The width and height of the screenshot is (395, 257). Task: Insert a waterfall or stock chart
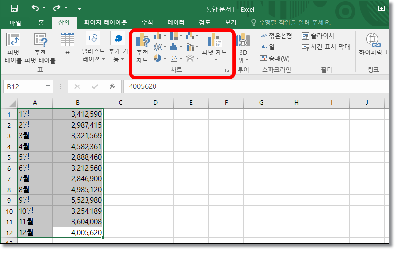coord(192,36)
